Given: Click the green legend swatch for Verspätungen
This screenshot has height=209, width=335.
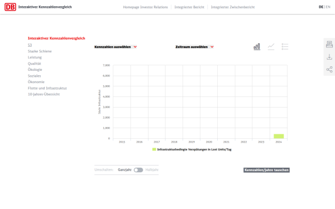Looking at the screenshot, I should pyautogui.click(x=154, y=149).
